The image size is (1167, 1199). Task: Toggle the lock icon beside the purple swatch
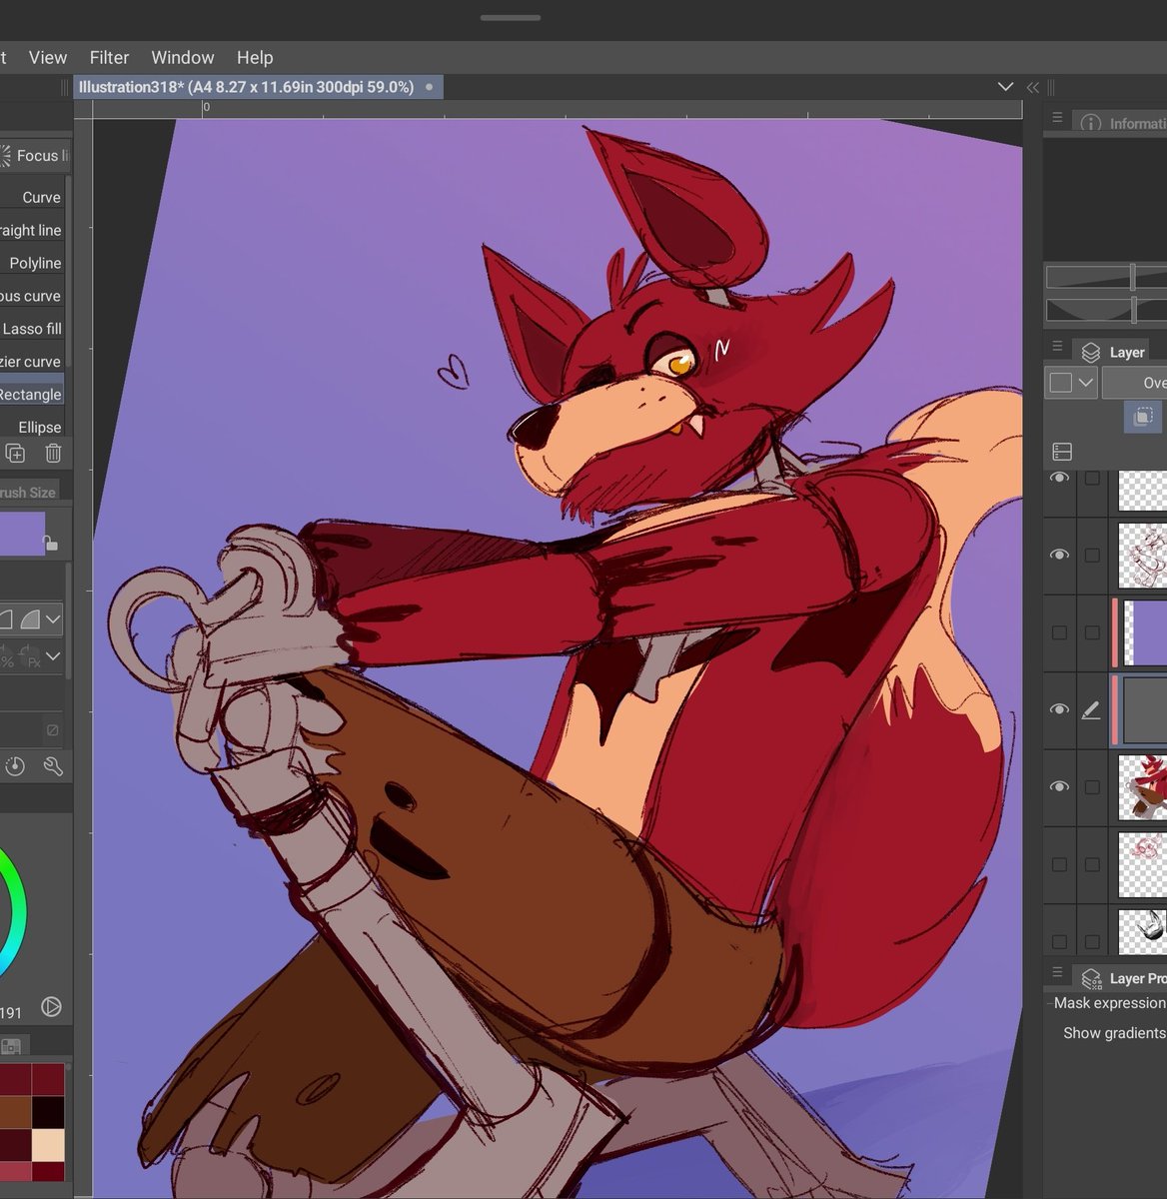coord(51,543)
